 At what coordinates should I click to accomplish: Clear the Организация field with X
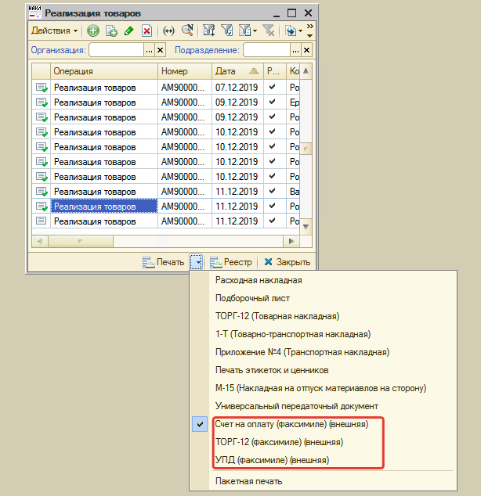[x=161, y=50]
